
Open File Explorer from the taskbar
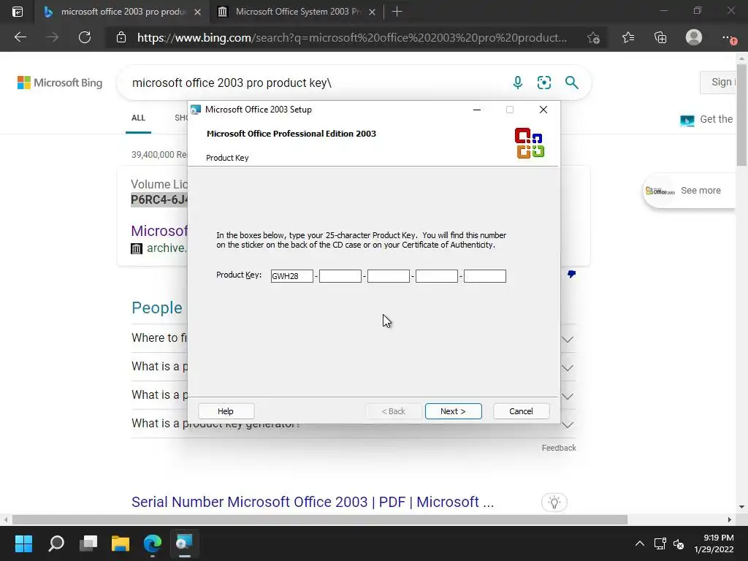pos(121,543)
